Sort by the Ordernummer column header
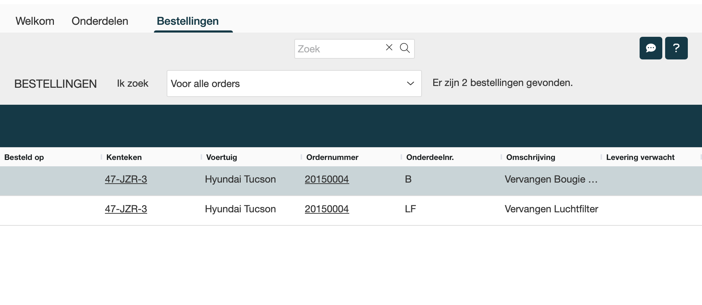The image size is (702, 305). pos(332,157)
